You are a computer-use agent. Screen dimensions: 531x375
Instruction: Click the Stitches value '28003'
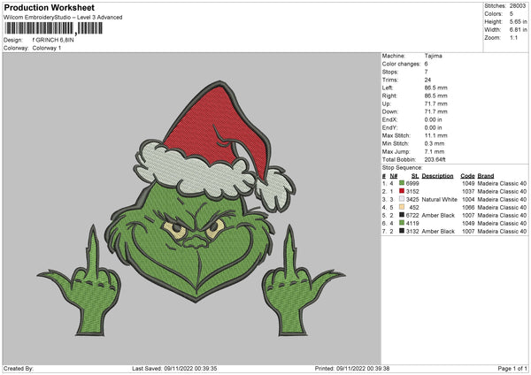coord(518,6)
